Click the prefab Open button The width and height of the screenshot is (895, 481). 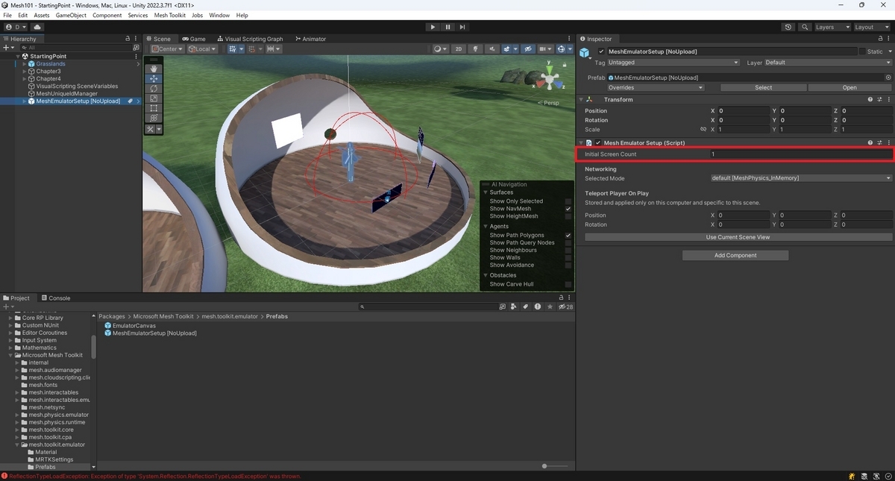point(850,87)
